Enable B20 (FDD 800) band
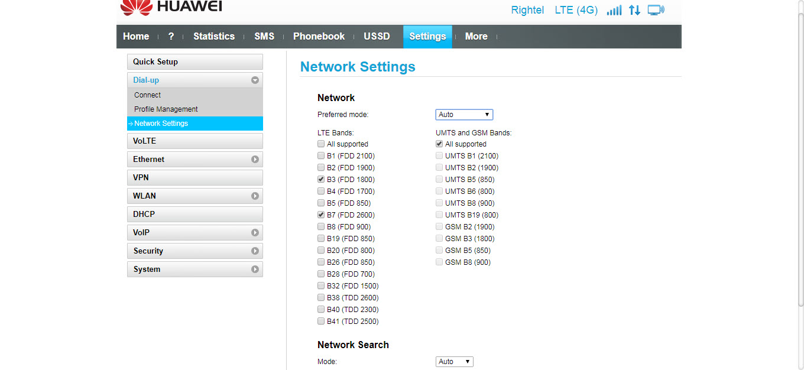This screenshot has height=370, width=804. pos(321,251)
